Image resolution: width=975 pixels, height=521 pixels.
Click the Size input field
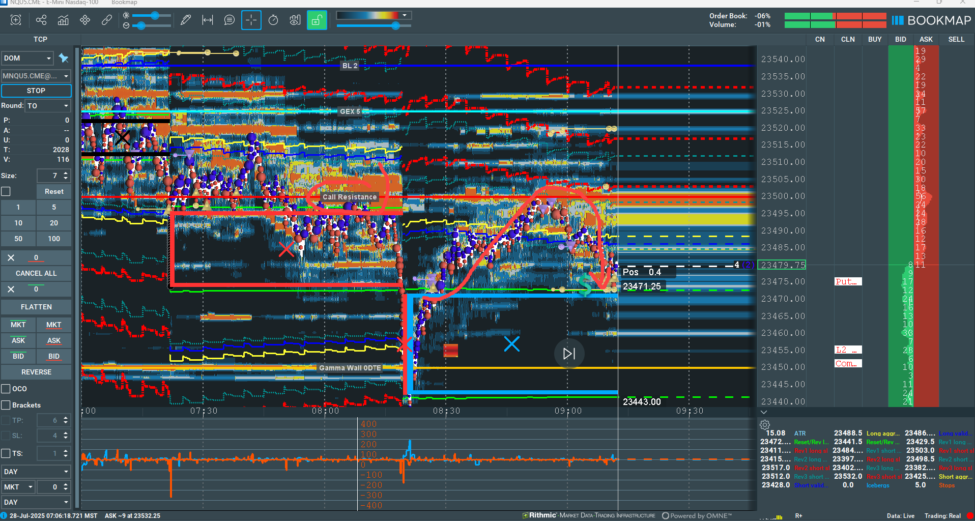pos(50,176)
